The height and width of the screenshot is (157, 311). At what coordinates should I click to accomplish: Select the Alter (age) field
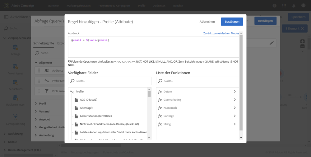86,108
